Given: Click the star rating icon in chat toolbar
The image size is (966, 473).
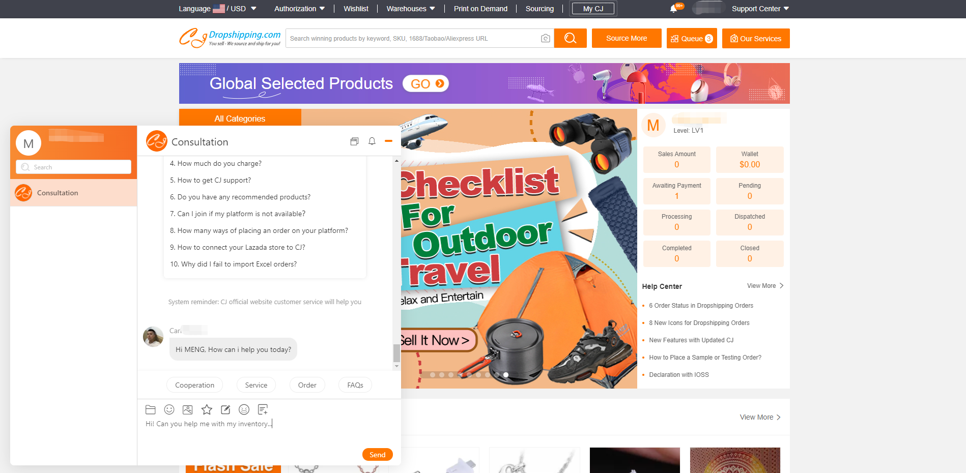Looking at the screenshot, I should tap(207, 409).
